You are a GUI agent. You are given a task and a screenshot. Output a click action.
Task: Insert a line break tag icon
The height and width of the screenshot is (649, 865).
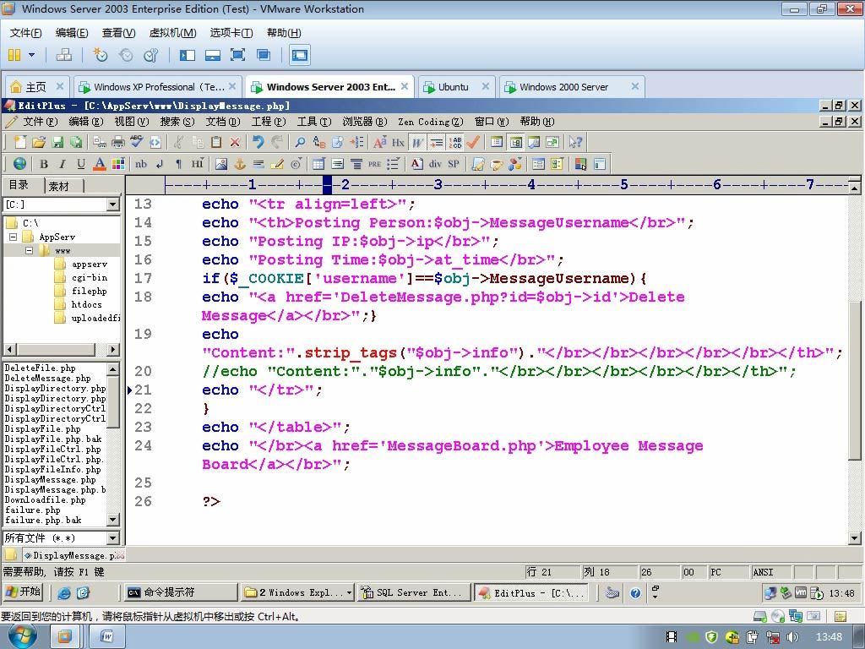point(160,164)
